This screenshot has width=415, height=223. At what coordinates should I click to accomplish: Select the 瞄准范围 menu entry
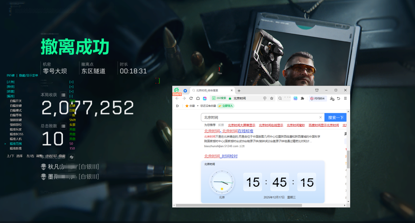(16, 143)
